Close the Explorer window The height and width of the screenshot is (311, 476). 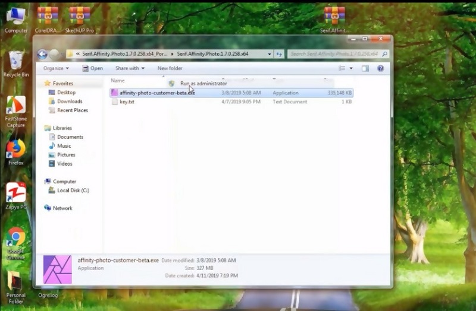click(x=381, y=39)
